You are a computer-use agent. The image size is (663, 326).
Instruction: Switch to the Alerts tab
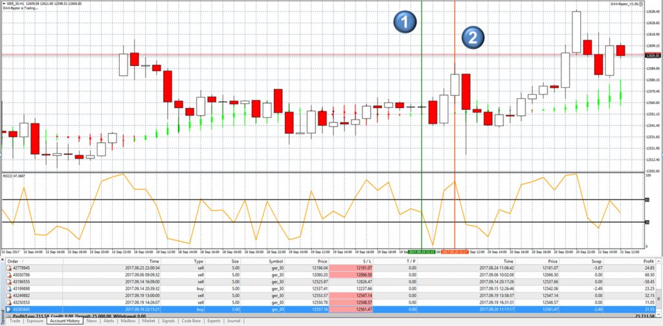tap(109, 321)
